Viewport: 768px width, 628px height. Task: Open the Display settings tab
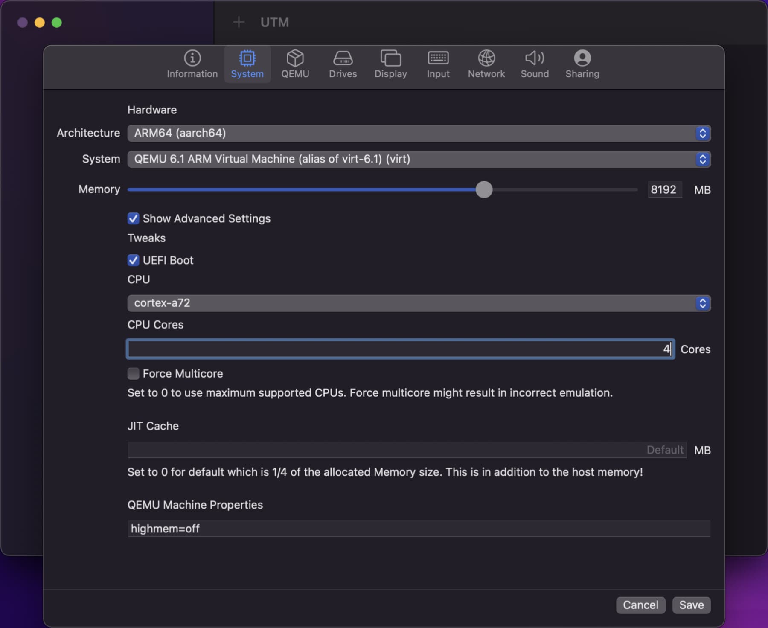coord(390,64)
